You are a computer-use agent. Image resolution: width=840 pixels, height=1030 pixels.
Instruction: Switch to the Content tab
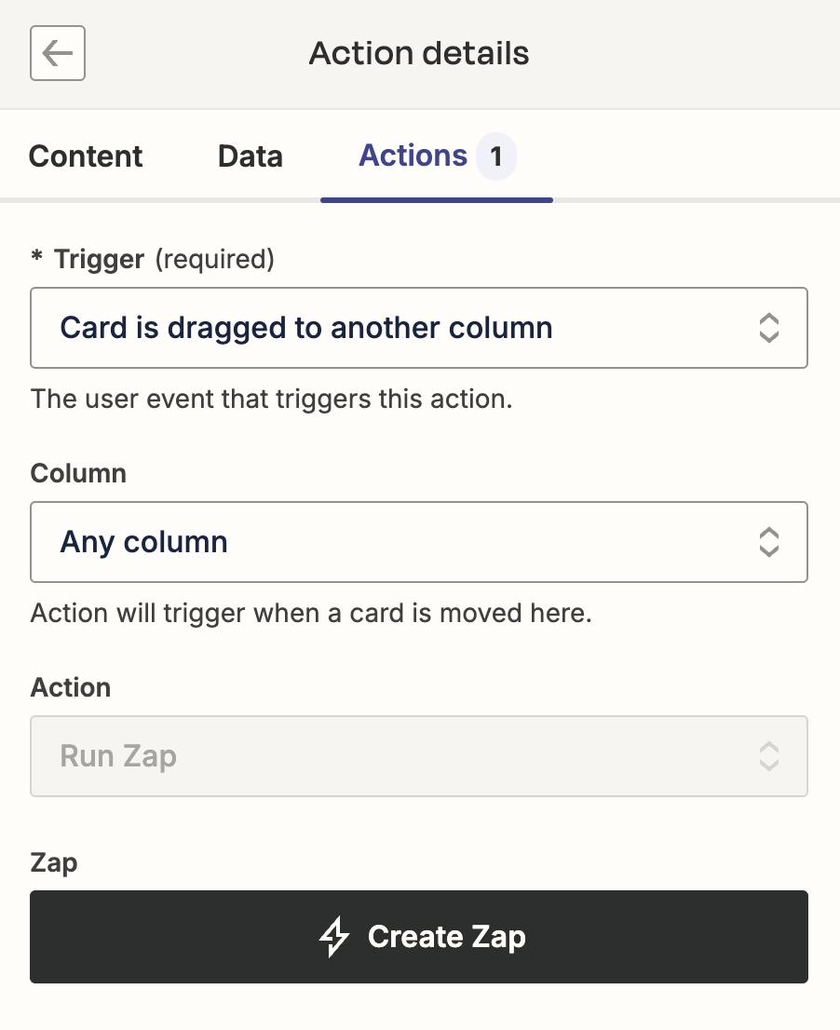click(86, 156)
